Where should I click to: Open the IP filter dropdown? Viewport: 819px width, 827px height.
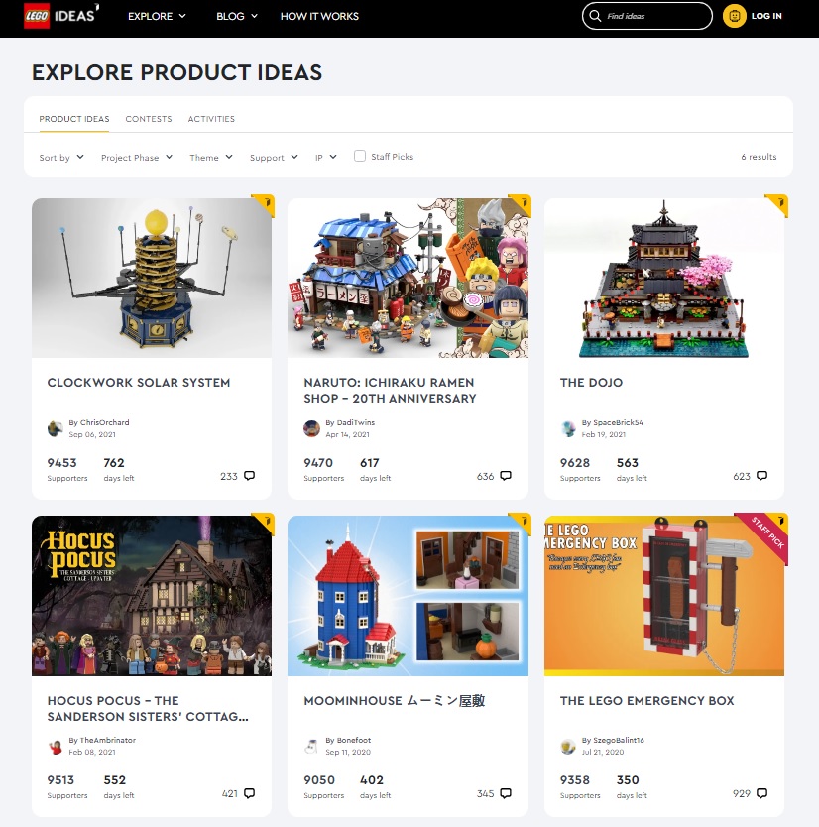point(326,158)
